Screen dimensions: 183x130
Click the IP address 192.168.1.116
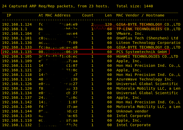point(17,79)
